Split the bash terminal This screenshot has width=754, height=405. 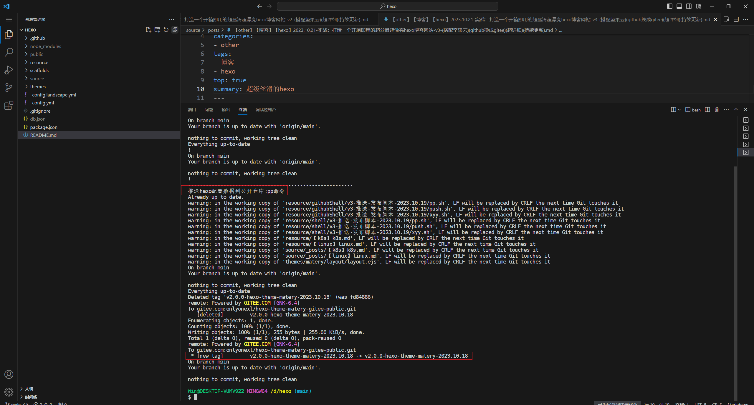(707, 110)
